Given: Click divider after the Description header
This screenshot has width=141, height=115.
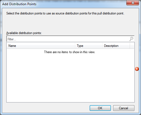Looking at the screenshot, I should coord(130,46).
